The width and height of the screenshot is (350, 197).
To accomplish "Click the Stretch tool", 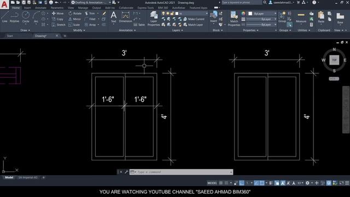I will tap(59, 25).
